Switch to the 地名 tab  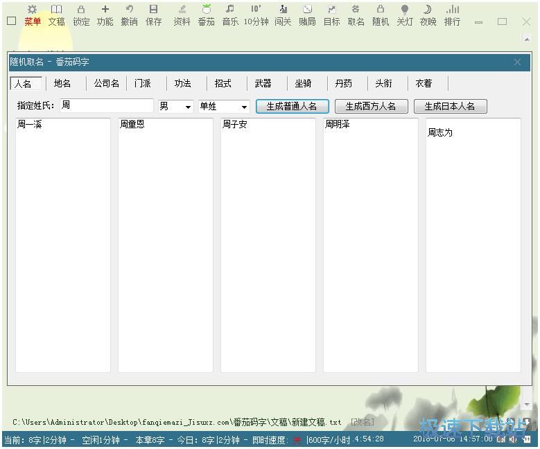[62, 83]
